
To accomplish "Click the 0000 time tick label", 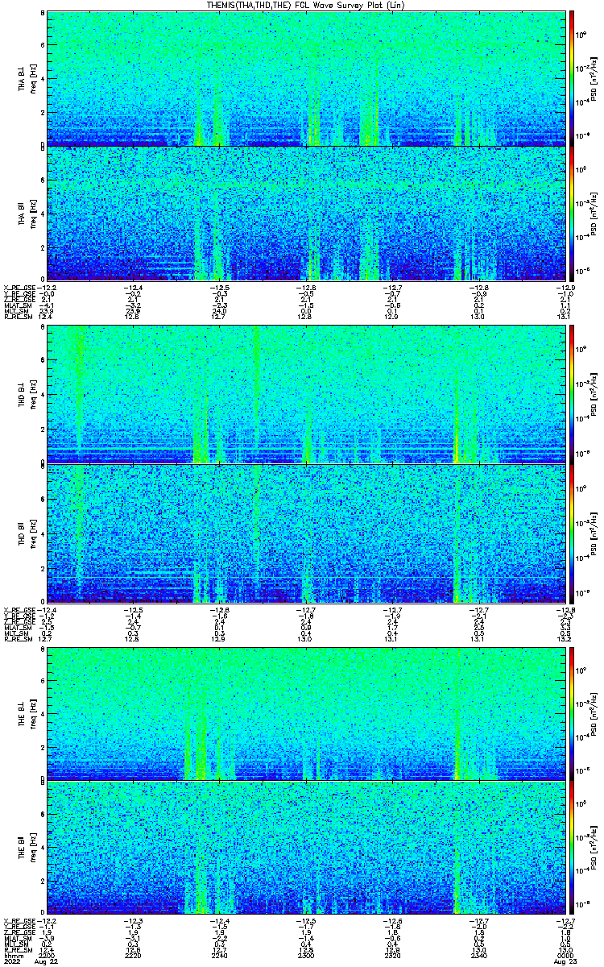I will coord(564,954).
